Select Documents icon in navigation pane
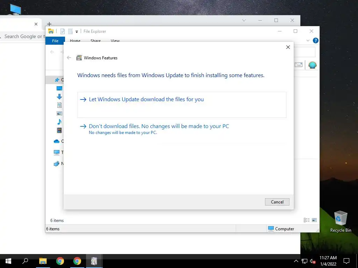Screen dimensions: 358x268 click(x=59, y=105)
